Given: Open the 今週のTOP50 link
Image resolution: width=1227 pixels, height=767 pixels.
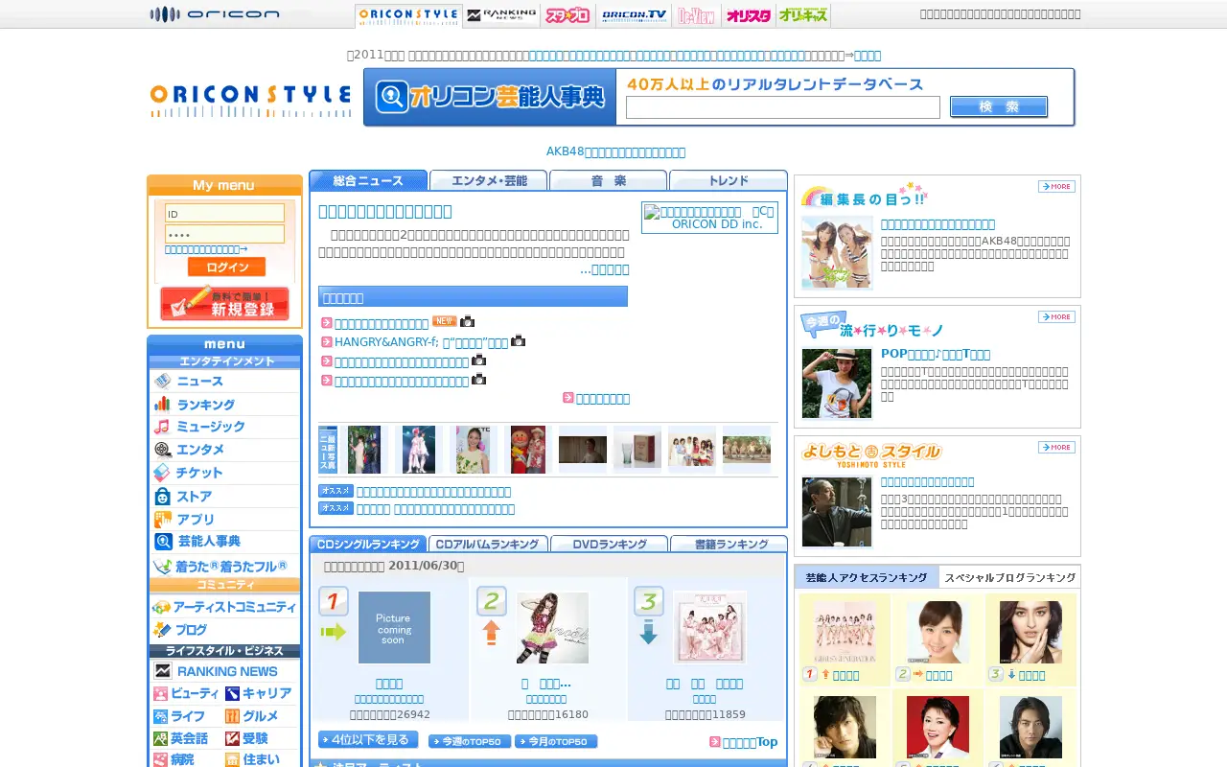Looking at the screenshot, I should click(470, 741).
